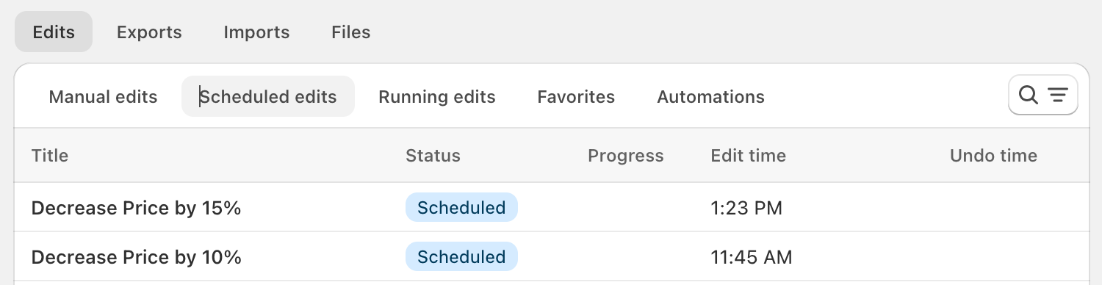Click the Edit time column header
Image resolution: width=1102 pixels, height=285 pixels.
point(748,156)
